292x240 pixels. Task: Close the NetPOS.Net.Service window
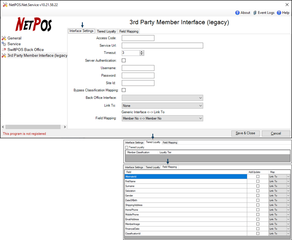click(287, 5)
